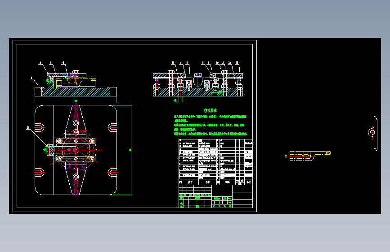Image resolution: width=390 pixels, height=252 pixels.
Task: Select the green 技术要求 heading text
Action: pos(210,111)
